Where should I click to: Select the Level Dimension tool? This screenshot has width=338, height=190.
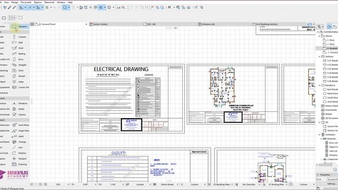click(20, 125)
